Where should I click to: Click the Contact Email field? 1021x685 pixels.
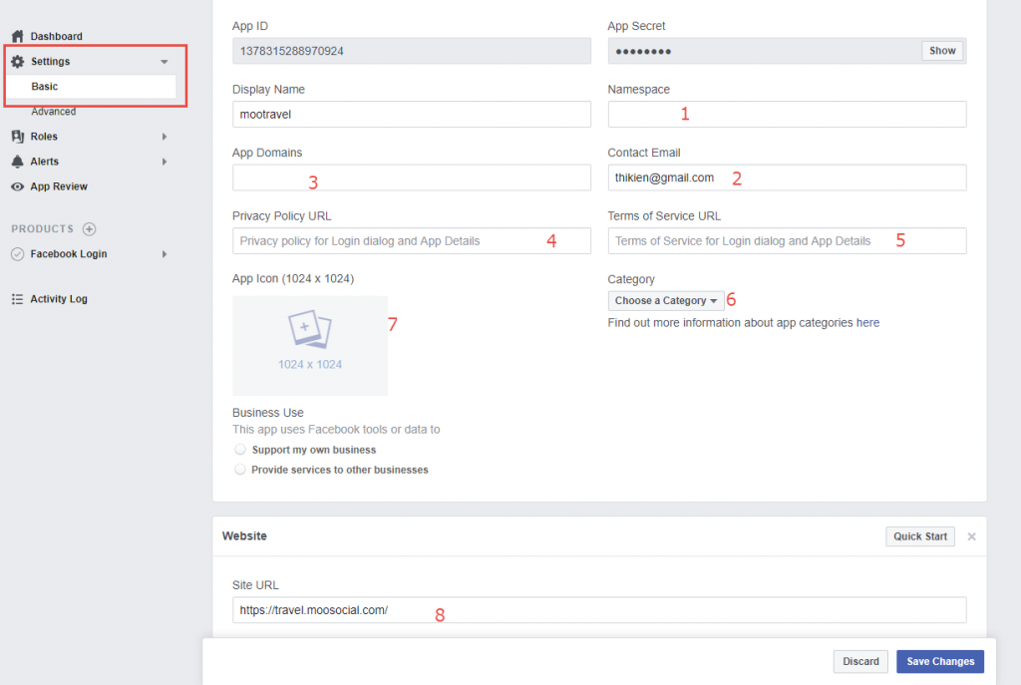pyautogui.click(x=787, y=177)
